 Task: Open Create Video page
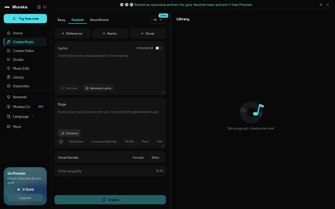[x=25, y=51]
